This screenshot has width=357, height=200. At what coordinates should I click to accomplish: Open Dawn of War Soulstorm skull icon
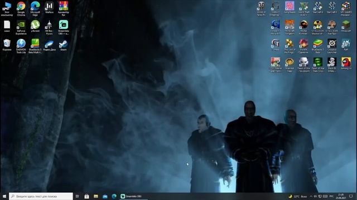pyautogui.click(x=303, y=64)
